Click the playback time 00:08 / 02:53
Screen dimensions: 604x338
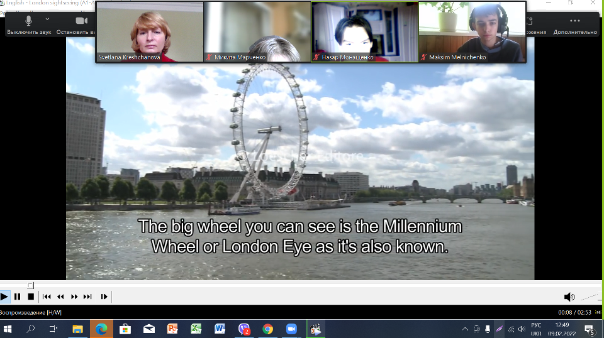(574, 313)
